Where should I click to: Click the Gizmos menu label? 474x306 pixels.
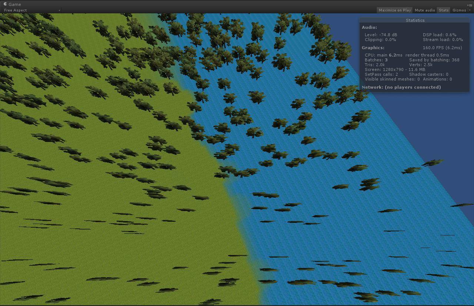tap(459, 10)
